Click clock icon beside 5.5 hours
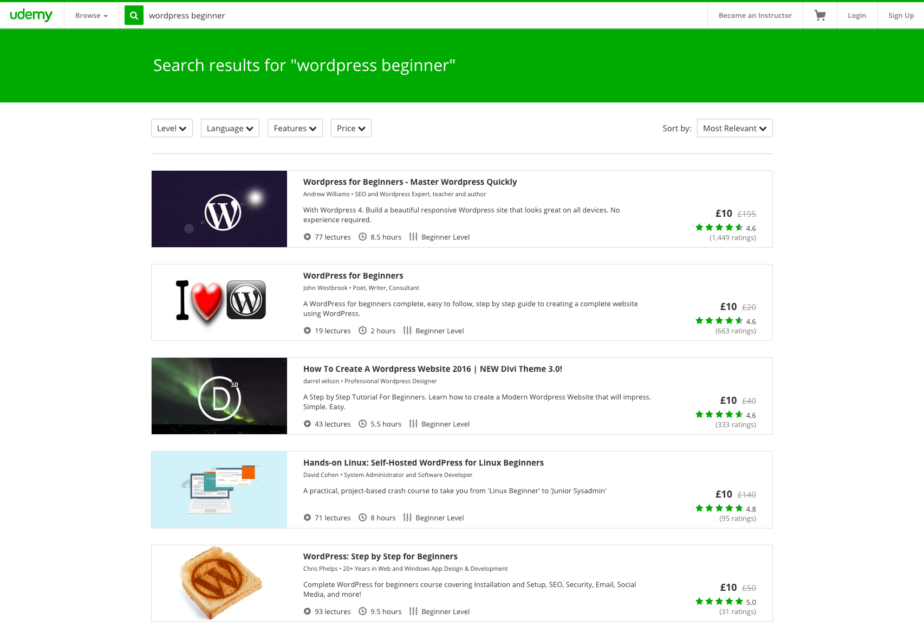 pos(363,424)
